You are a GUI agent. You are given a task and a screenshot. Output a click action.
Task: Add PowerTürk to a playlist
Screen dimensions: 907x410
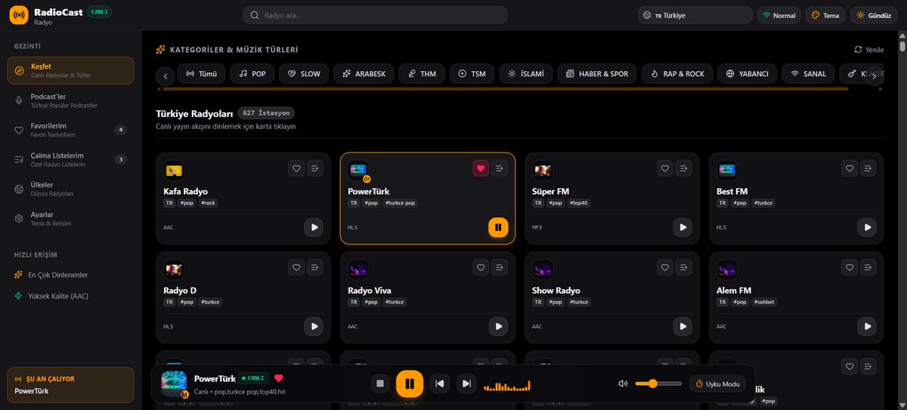(499, 169)
